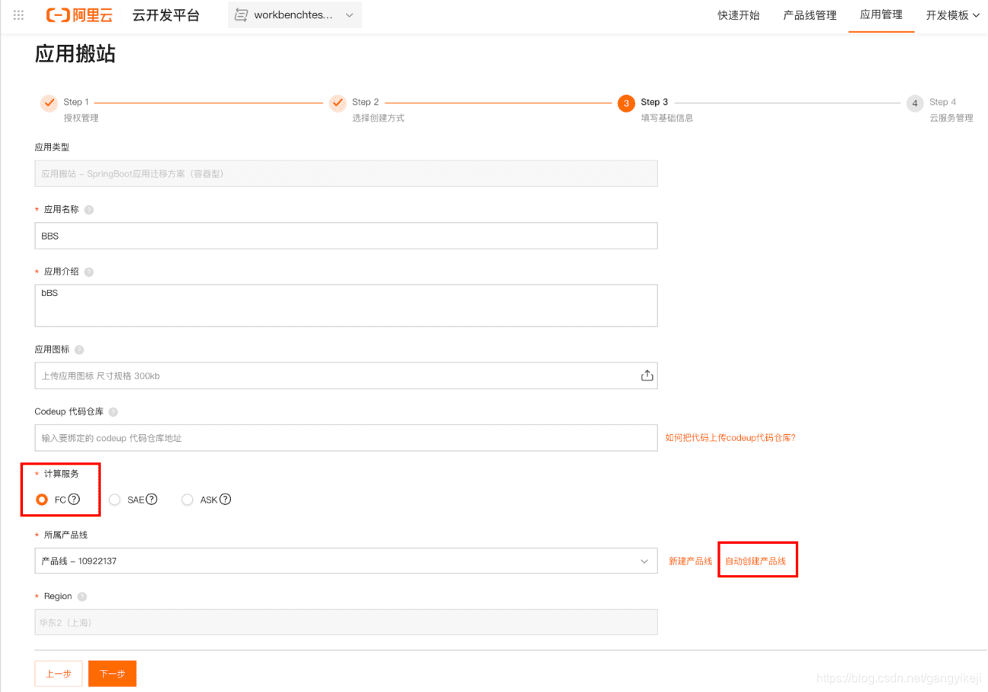988x692 pixels.
Task: Click the Step 1 授权管理 label
Action: tap(81, 119)
